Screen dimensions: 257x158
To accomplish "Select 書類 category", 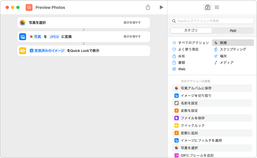I will (179, 62).
